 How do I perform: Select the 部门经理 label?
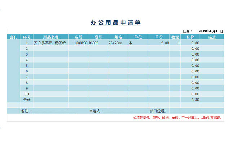point(158,111)
